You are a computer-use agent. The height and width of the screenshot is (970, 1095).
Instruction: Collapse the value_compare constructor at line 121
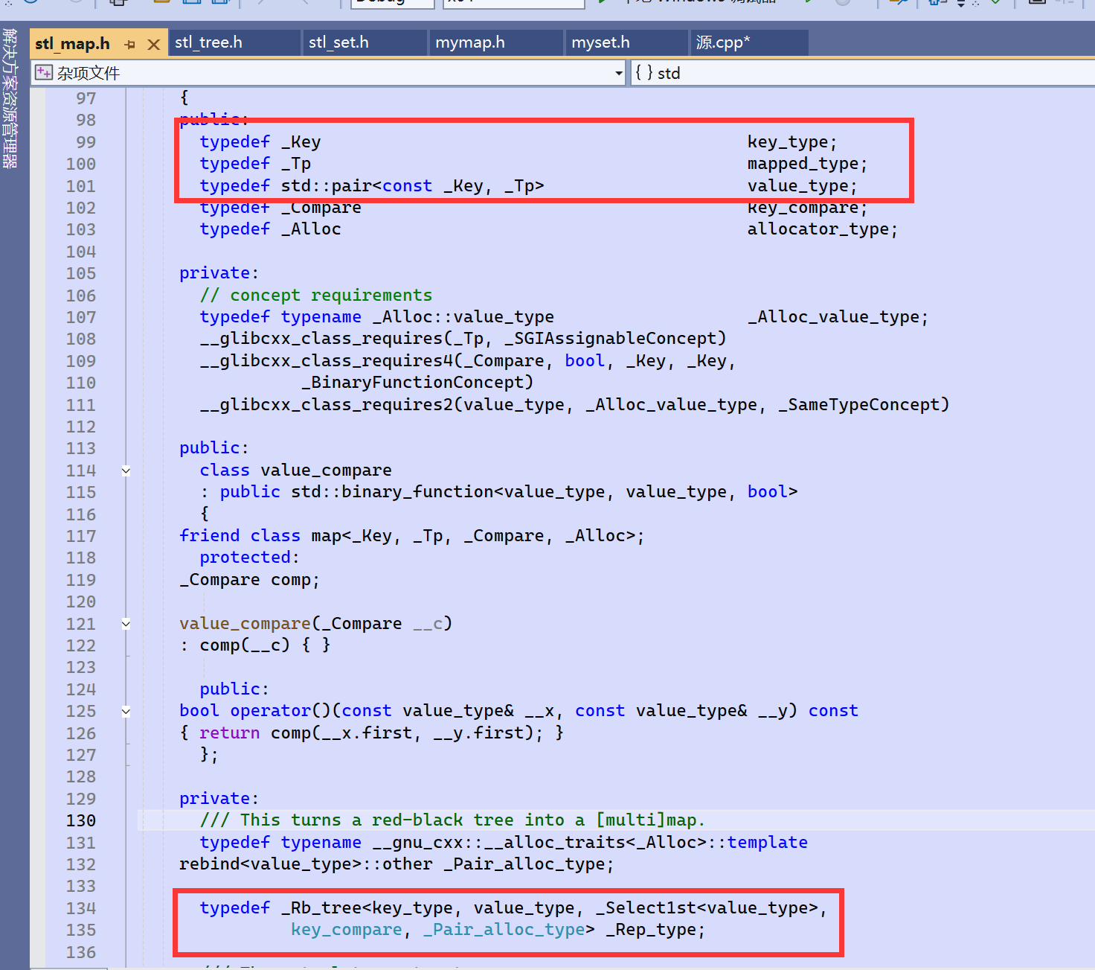[x=126, y=624]
